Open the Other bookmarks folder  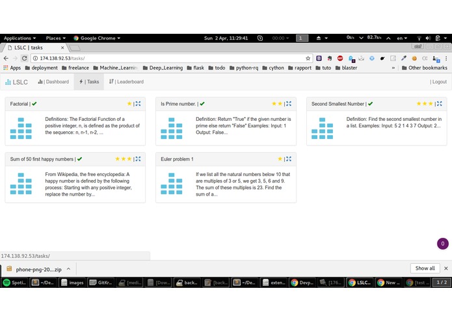click(x=424, y=68)
